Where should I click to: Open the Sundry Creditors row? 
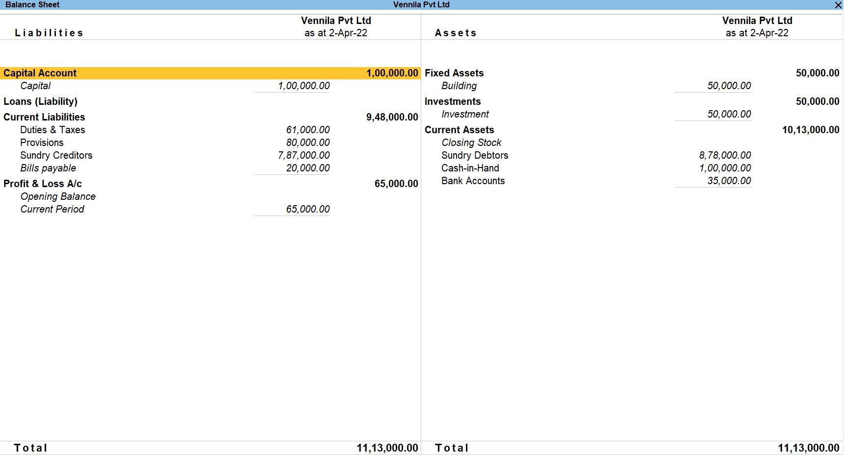click(56, 155)
